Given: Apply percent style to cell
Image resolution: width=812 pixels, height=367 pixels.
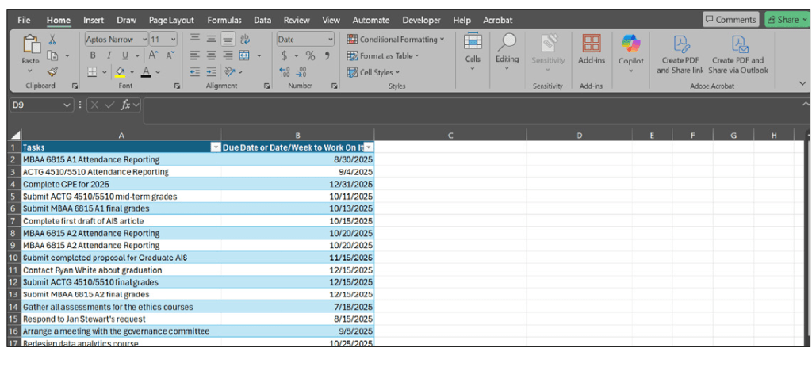Looking at the screenshot, I should pyautogui.click(x=311, y=55).
